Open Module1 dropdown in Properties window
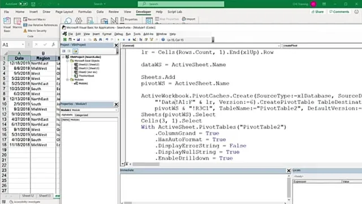Image resolution: width=362 pixels, height=204 pixels. click(x=116, y=110)
